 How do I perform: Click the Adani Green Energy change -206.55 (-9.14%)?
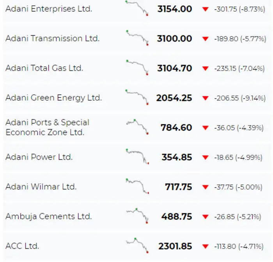(240, 98)
